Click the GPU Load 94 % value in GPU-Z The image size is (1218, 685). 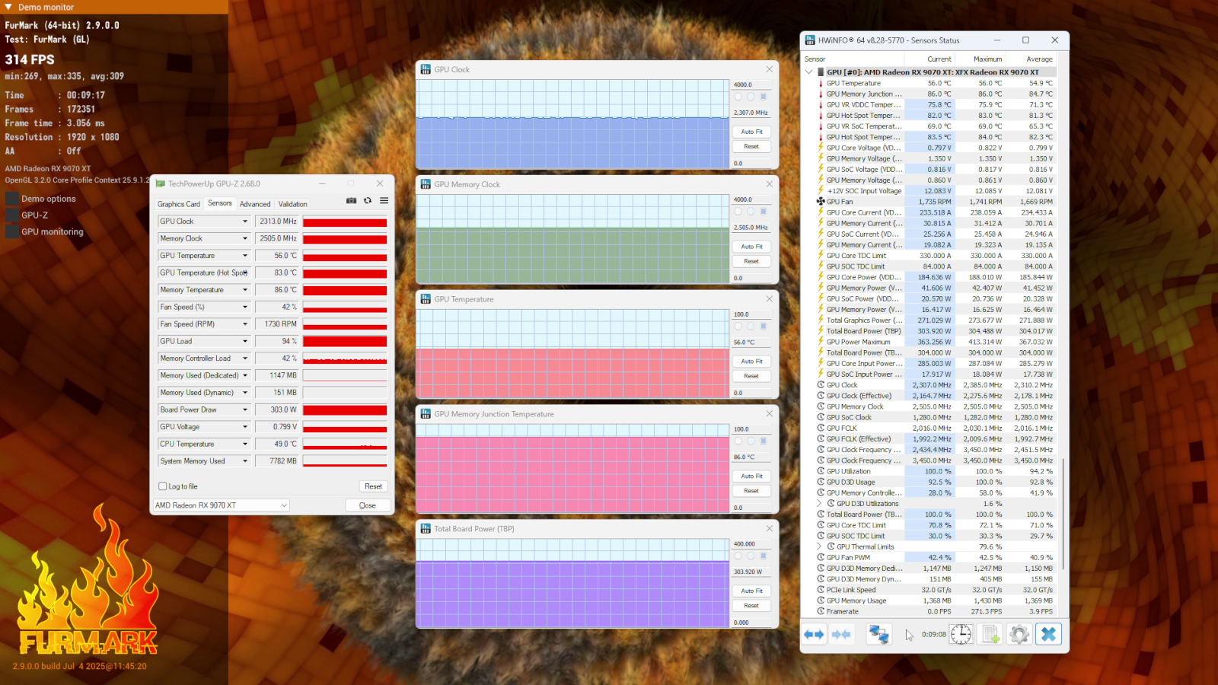(x=278, y=341)
